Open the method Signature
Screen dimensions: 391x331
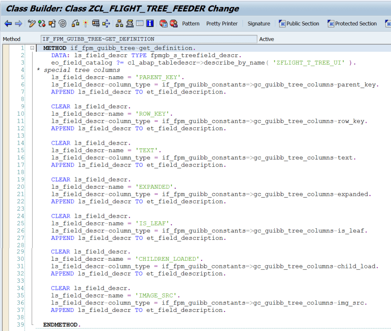pos(258,24)
